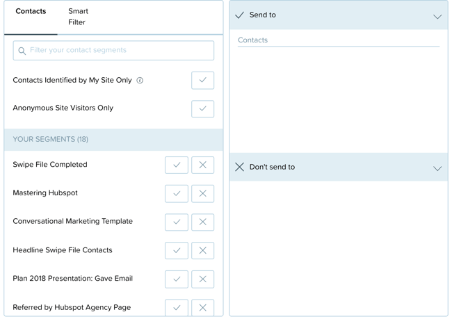Include Swipe File Completed segment with checkmark
The height and width of the screenshot is (319, 452).
pos(177,165)
